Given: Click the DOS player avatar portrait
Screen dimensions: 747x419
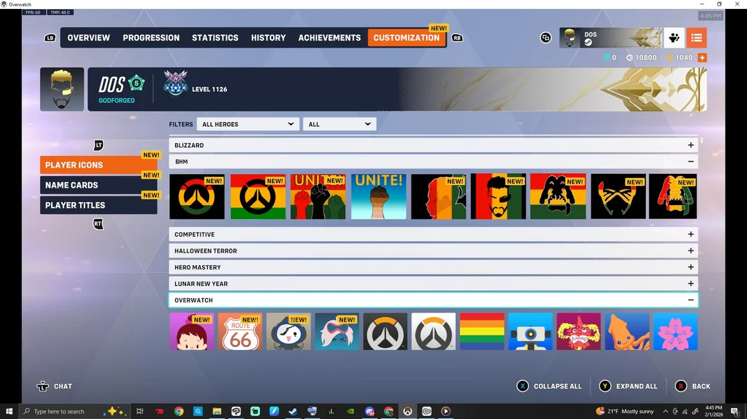Looking at the screenshot, I should coord(62,89).
